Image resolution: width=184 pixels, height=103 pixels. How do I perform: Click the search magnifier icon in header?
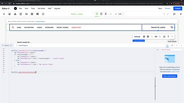(172, 27)
